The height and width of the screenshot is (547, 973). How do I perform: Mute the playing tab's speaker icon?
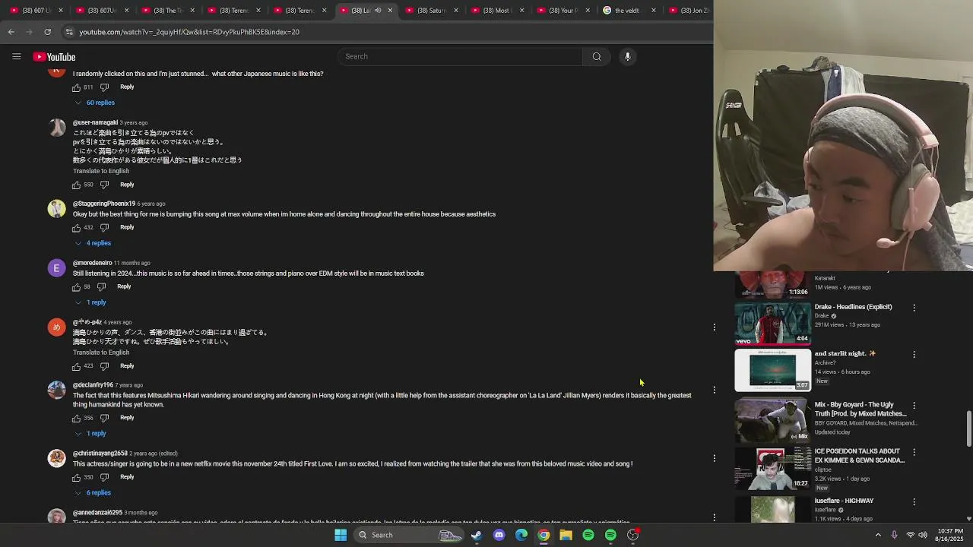[378, 11]
